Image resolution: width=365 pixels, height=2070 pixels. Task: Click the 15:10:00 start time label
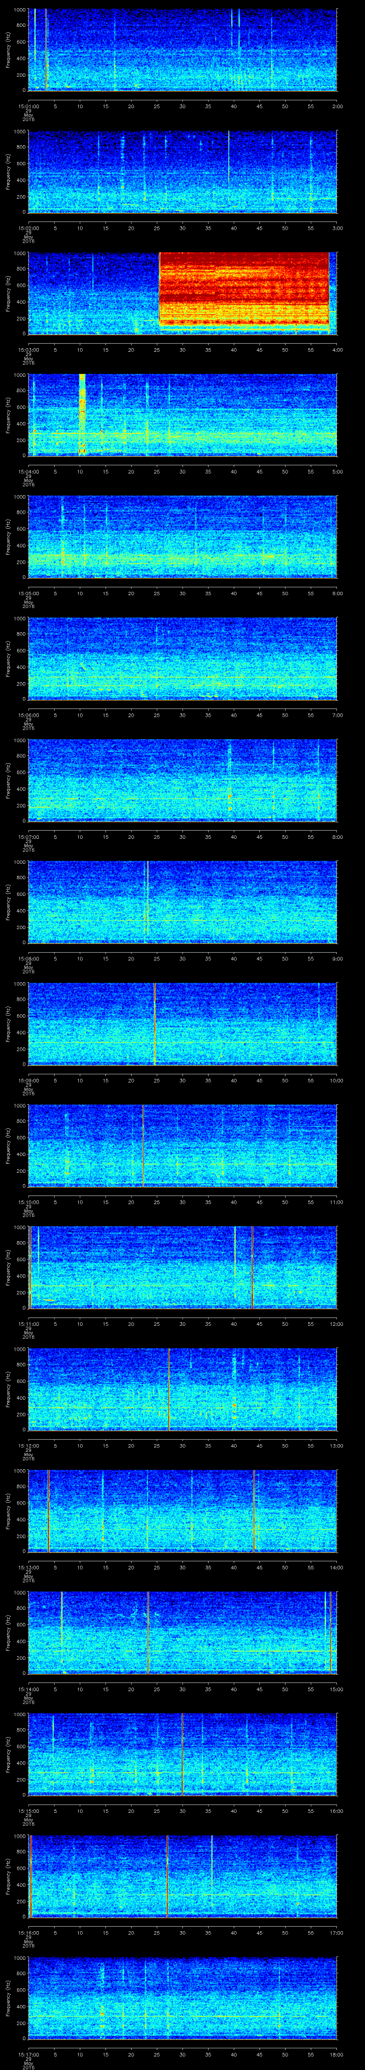(x=28, y=1202)
